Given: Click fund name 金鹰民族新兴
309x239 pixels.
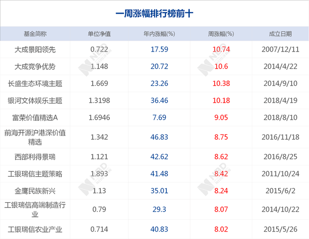Looking at the screenshot, I should pos(35,191).
